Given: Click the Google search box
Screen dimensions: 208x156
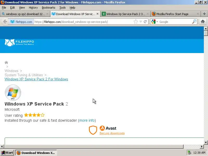Looking at the screenshot, I should [175, 22].
